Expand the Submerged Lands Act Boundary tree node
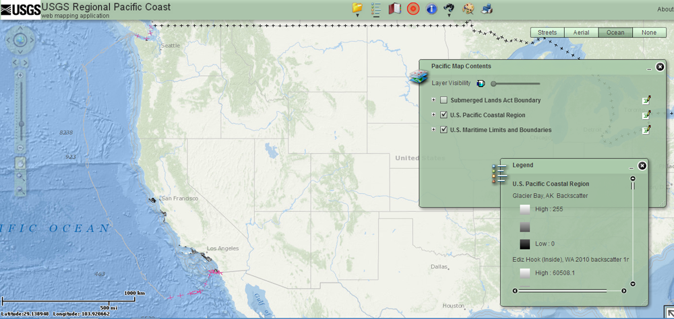This screenshot has height=319, width=674. point(433,100)
